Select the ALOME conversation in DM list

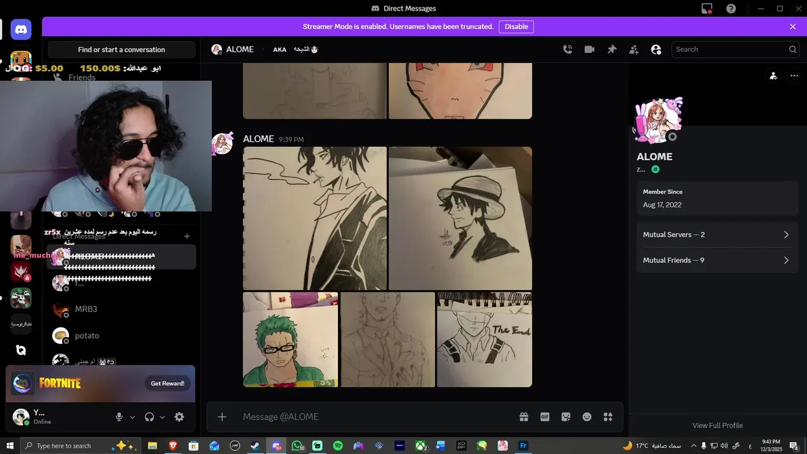[x=122, y=257]
